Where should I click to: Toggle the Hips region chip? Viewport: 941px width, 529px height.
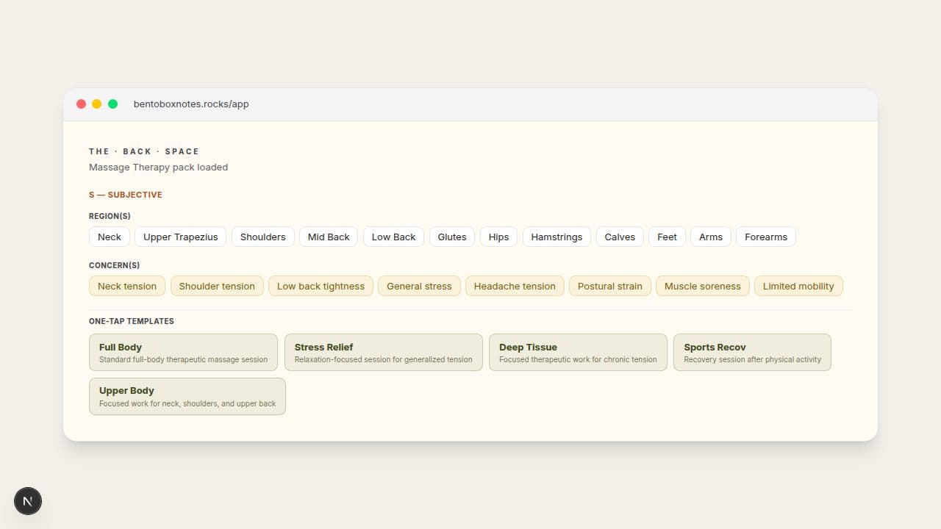[499, 237]
